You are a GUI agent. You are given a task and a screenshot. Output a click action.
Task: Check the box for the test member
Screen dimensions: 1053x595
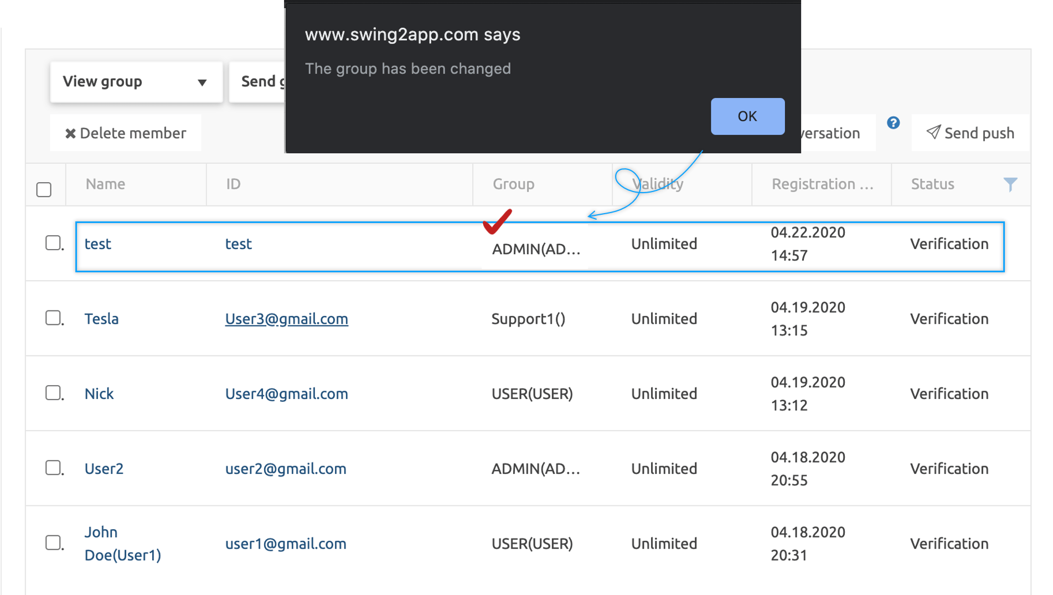point(53,243)
